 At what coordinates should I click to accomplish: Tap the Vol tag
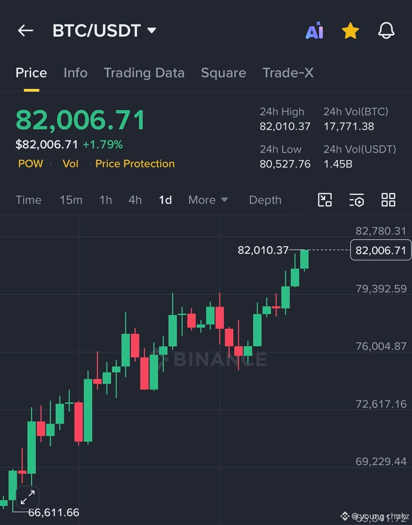pos(70,163)
